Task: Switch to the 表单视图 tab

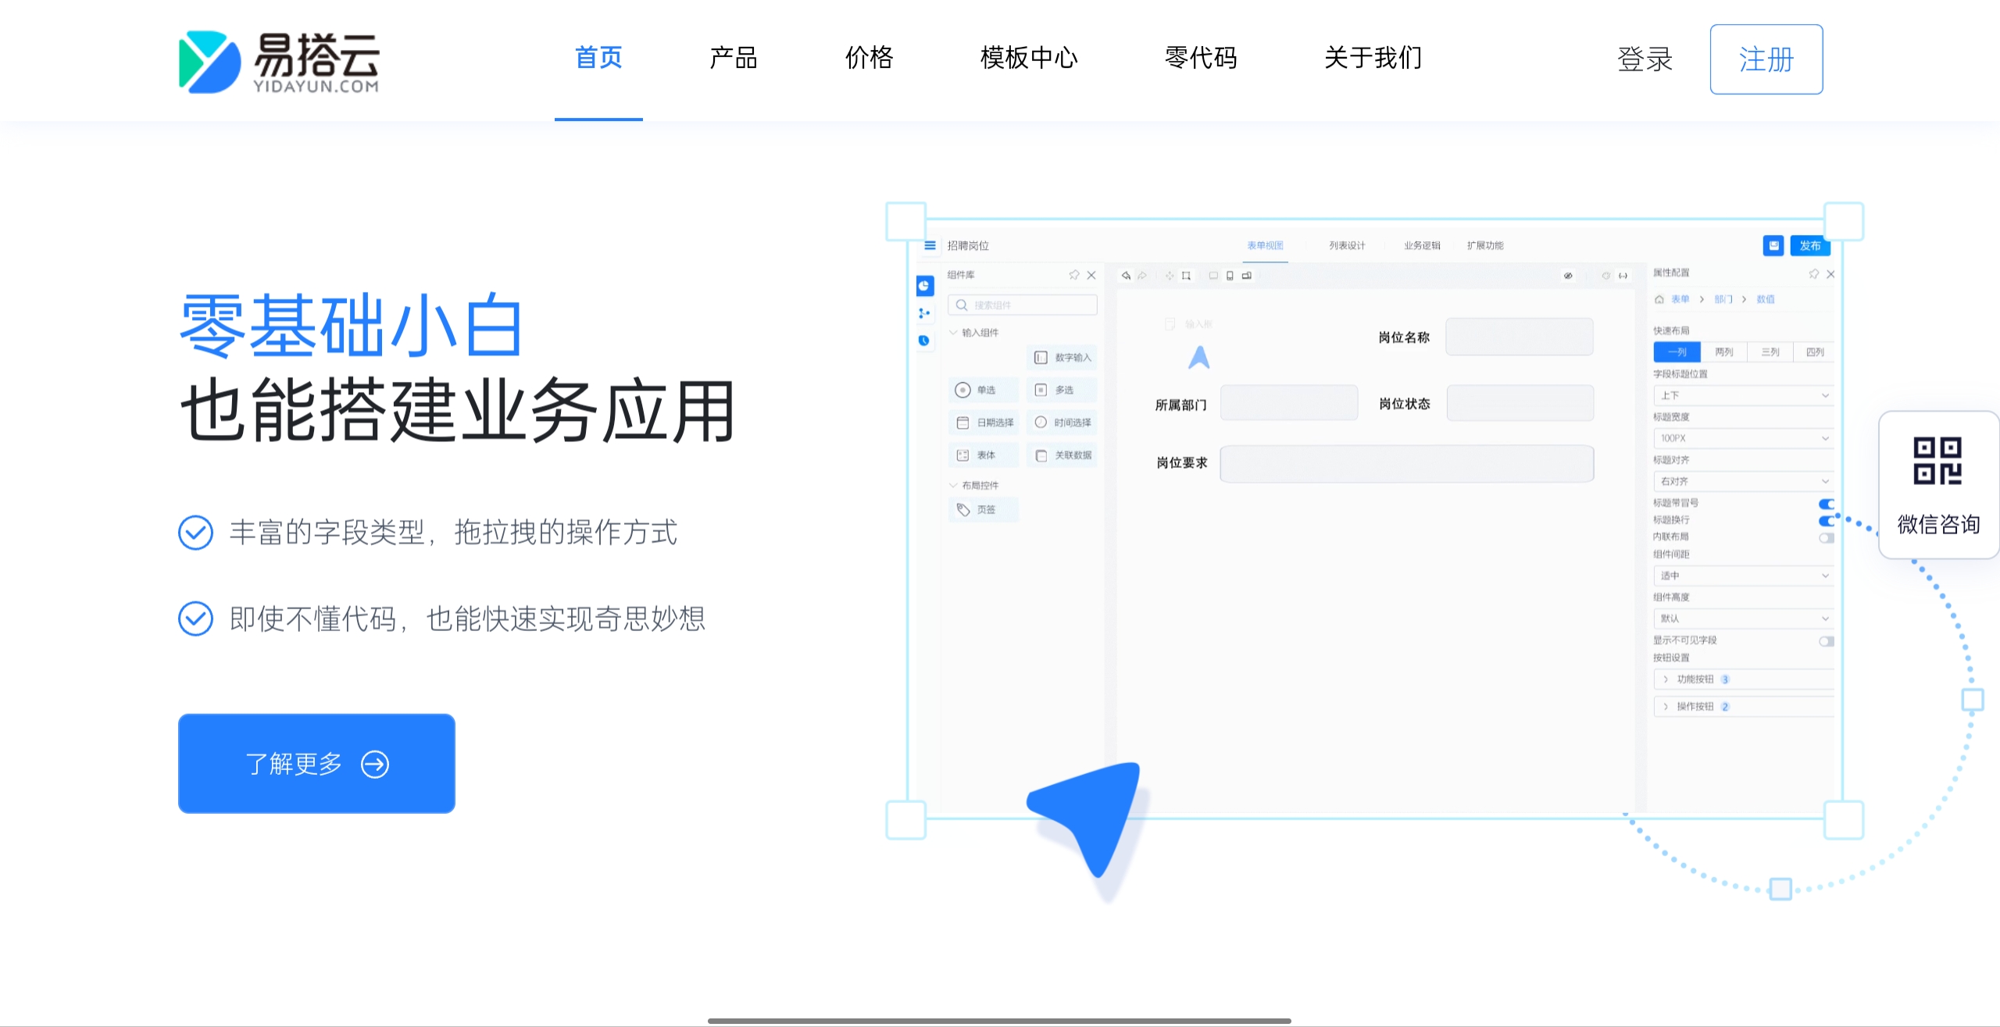Action: click(x=1265, y=245)
